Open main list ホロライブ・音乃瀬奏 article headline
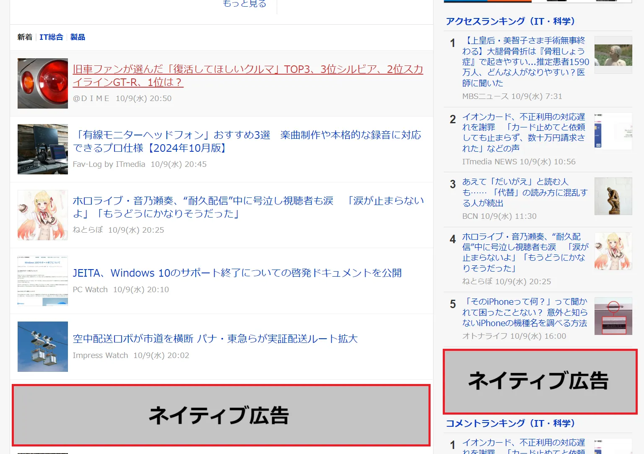The image size is (644, 454). 248,207
